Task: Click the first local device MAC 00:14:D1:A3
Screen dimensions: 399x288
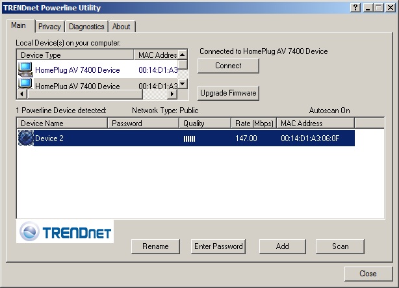Action: coord(158,70)
